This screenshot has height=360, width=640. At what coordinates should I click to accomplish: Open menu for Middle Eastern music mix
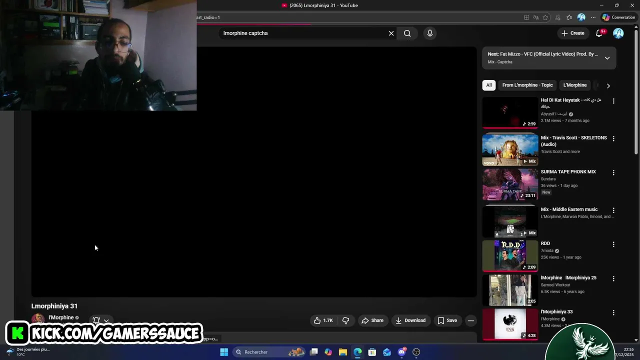pos(613,210)
